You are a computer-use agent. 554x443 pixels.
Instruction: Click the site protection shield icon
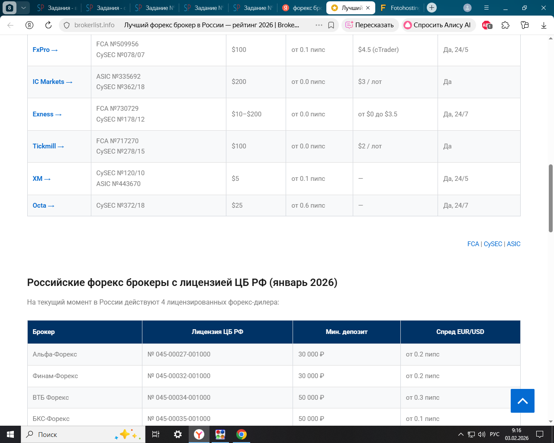pos(67,25)
